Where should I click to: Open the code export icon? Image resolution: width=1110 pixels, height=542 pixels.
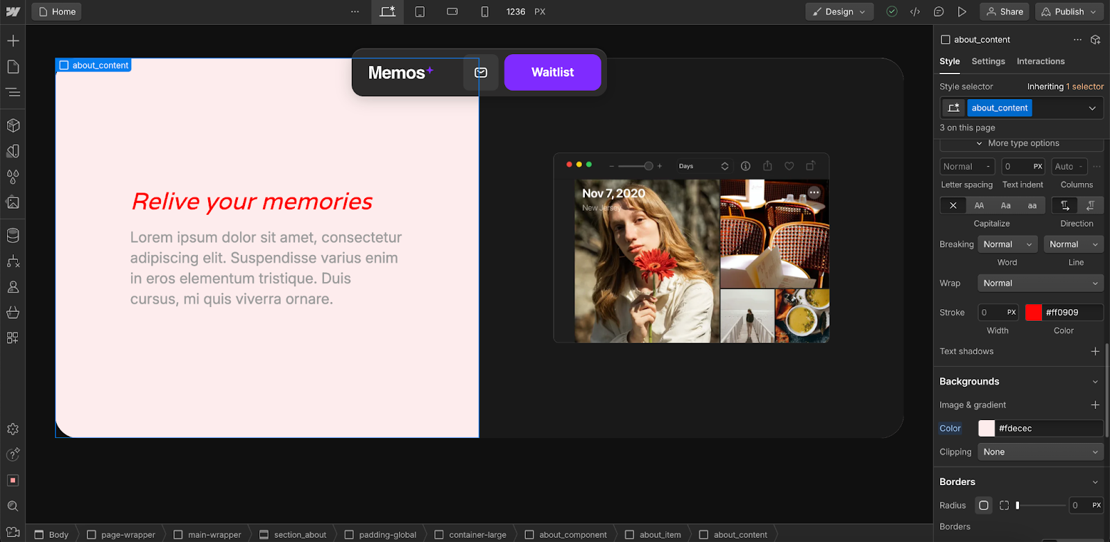915,12
